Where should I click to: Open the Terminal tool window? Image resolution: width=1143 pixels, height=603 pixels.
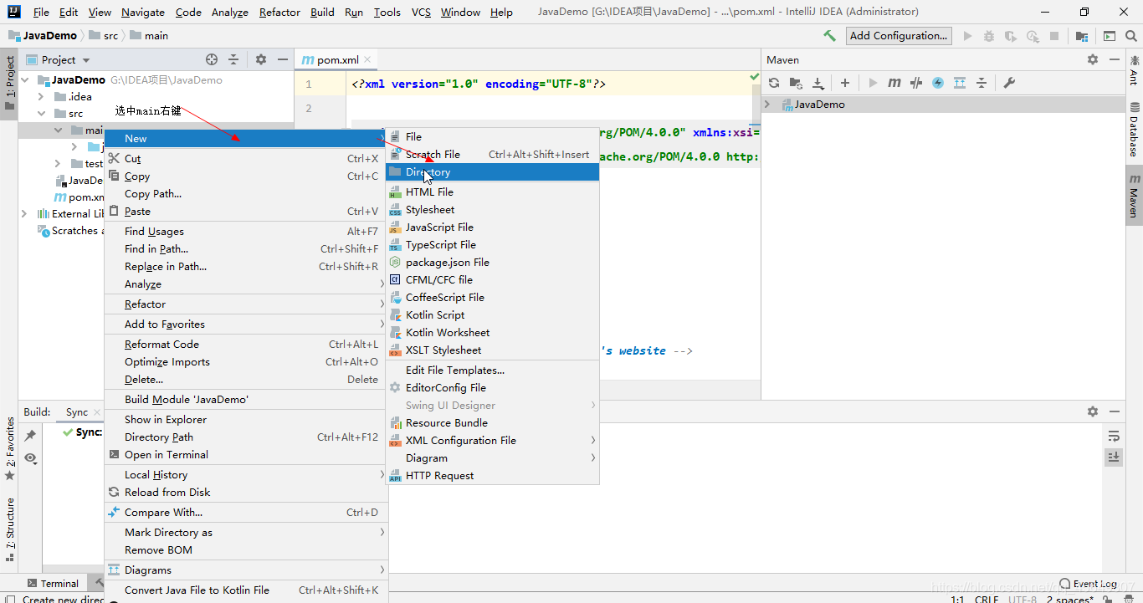tap(52, 584)
